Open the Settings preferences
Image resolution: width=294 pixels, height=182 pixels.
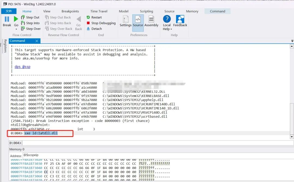pyautogui.click(x=125, y=21)
